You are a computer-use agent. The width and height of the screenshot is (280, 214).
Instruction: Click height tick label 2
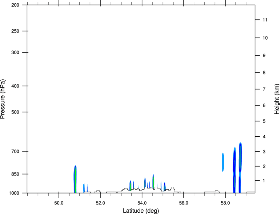click(x=264, y=166)
